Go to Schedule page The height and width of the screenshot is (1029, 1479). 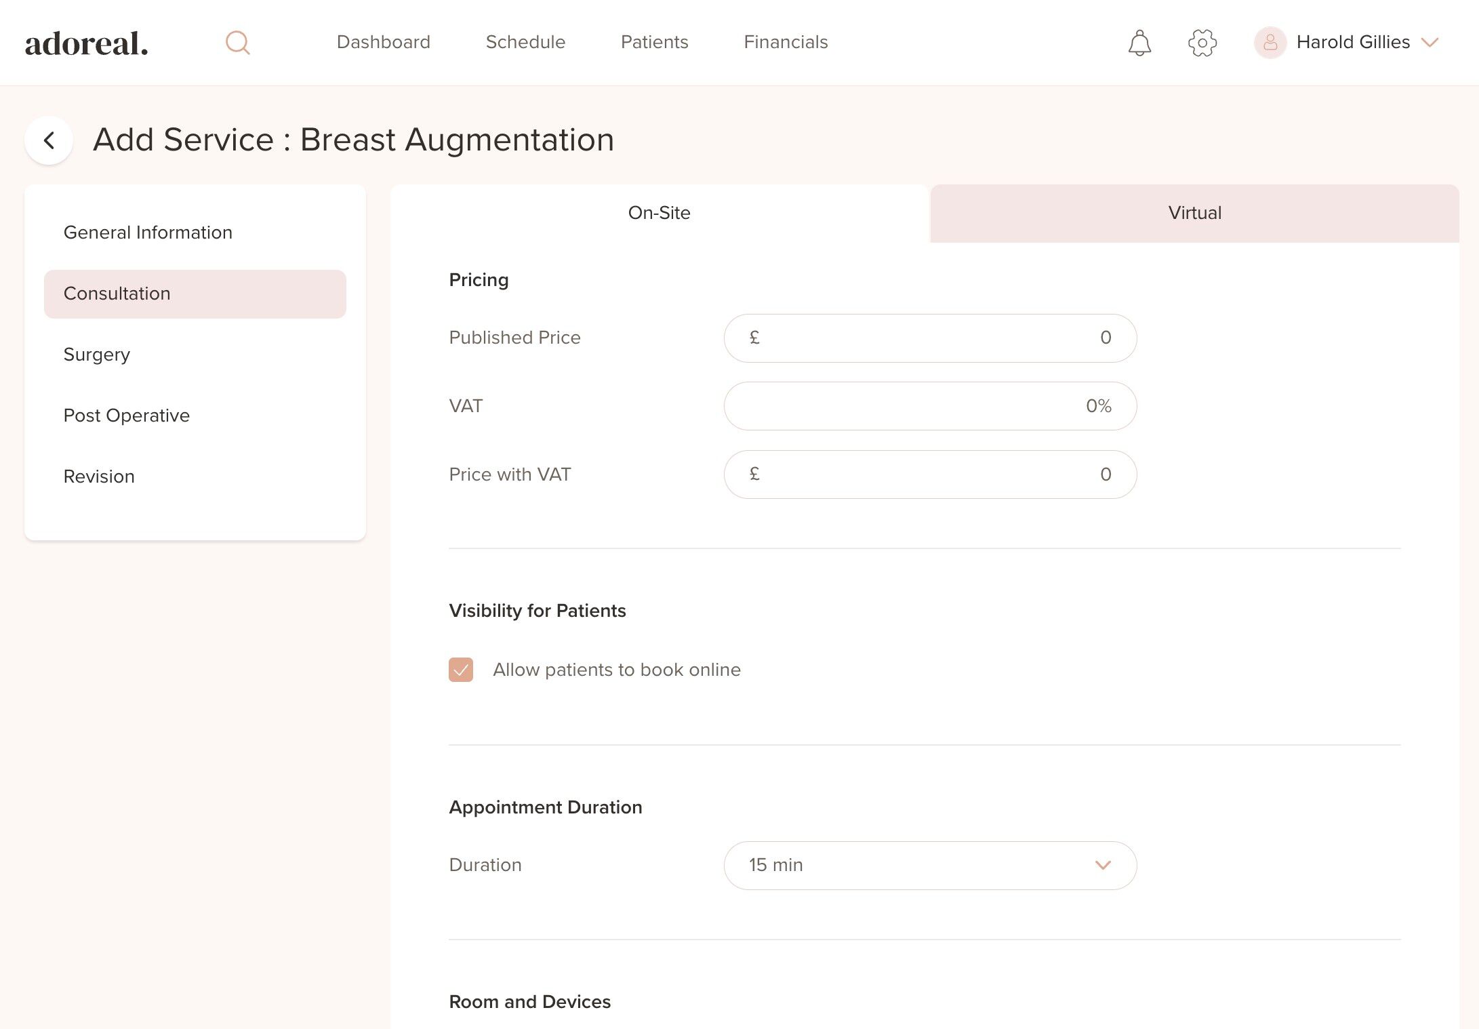525,42
